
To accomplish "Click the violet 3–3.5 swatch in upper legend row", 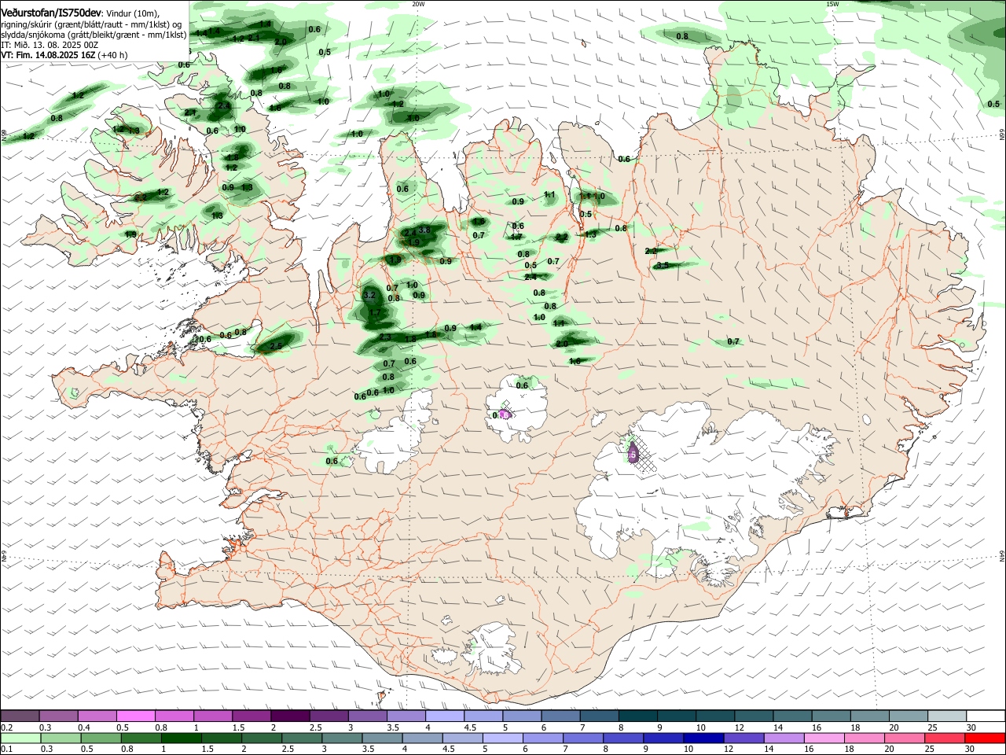I will coord(368,716).
